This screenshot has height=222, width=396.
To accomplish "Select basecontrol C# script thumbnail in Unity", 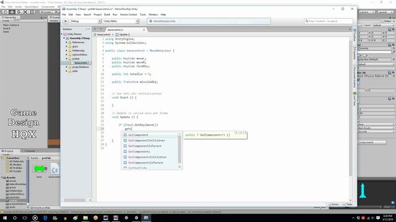I will (55, 169).
